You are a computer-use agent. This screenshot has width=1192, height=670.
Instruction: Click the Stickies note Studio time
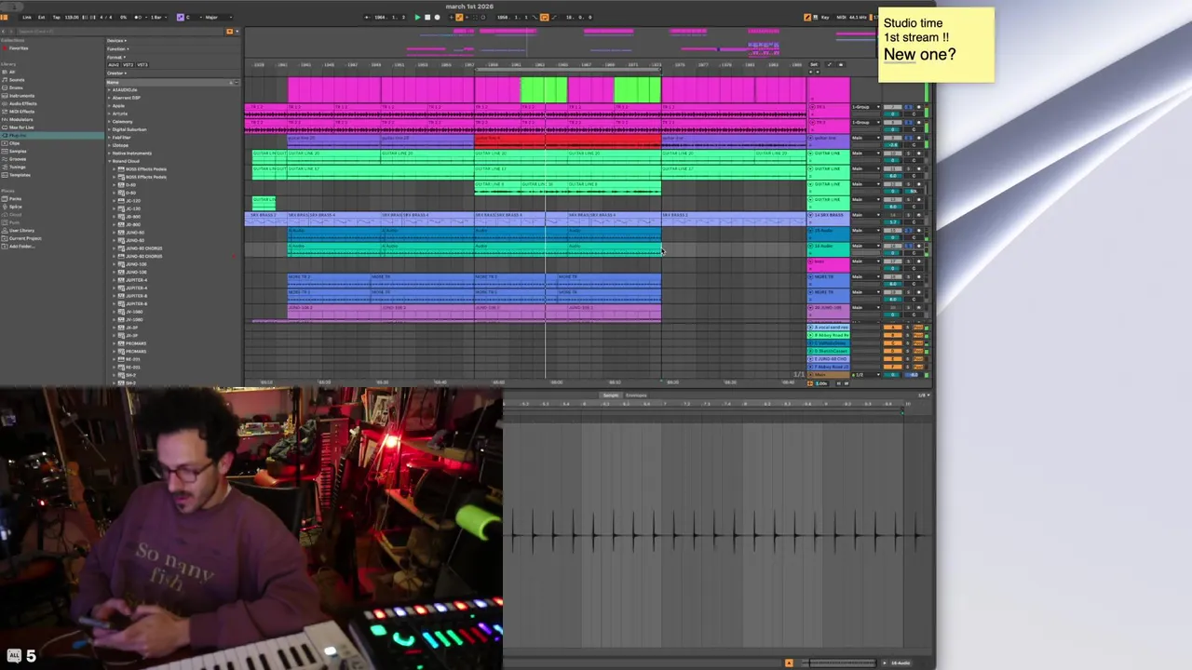point(936,45)
